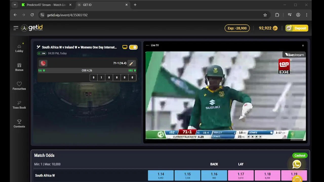Click the Live status badge
The height and width of the screenshot is (182, 324).
(42, 53)
